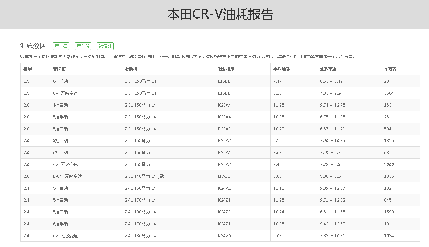This screenshot has width=429, height=247.
Task: Click the LFA11 engine model cell
Action: click(224, 176)
